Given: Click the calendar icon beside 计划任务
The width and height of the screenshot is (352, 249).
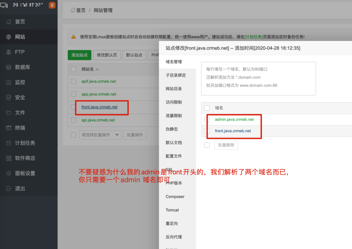Looking at the screenshot, I should pos(9,143).
